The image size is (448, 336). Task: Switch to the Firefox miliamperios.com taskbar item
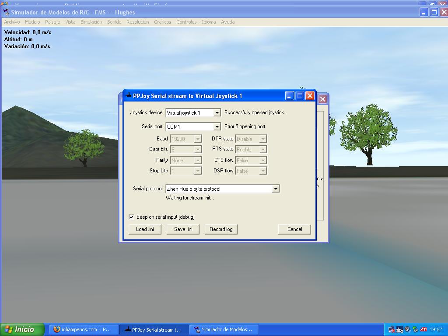(x=82, y=329)
